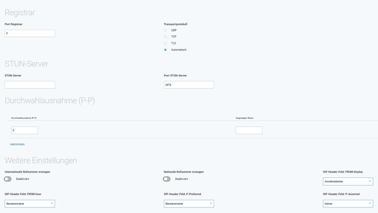Choose TCP as the transport protocol
The width and height of the screenshot is (378, 213).
tap(165, 37)
